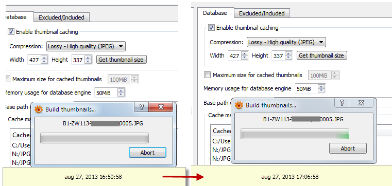Open help in the 16:50:58 Build thumbnails dialog

(142, 107)
